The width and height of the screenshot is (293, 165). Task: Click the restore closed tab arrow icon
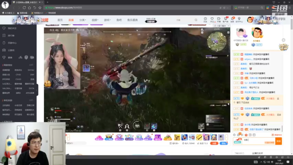[34, 8]
